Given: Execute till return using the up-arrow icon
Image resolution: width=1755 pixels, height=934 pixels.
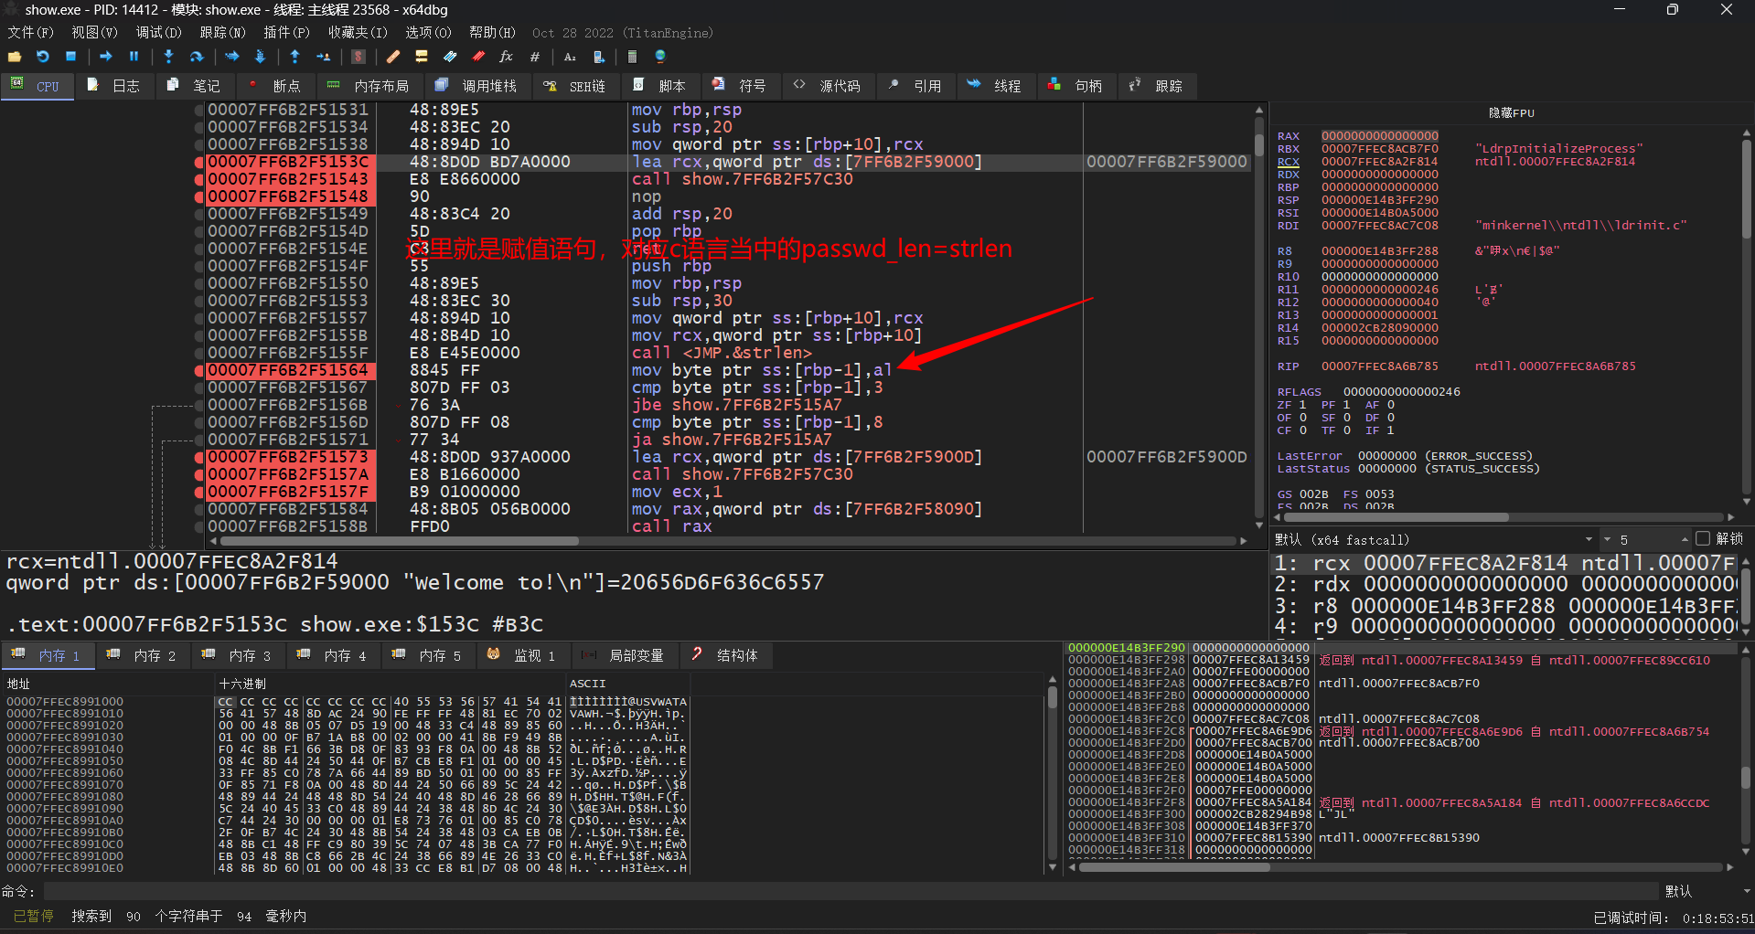Looking at the screenshot, I should pos(294,57).
